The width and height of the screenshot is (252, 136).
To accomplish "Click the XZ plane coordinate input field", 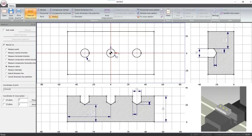I will (x=23, y=100).
